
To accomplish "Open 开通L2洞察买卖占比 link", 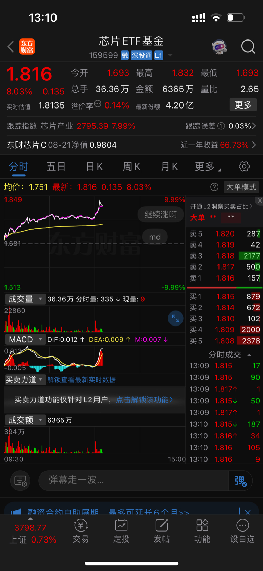I will coord(221,206).
